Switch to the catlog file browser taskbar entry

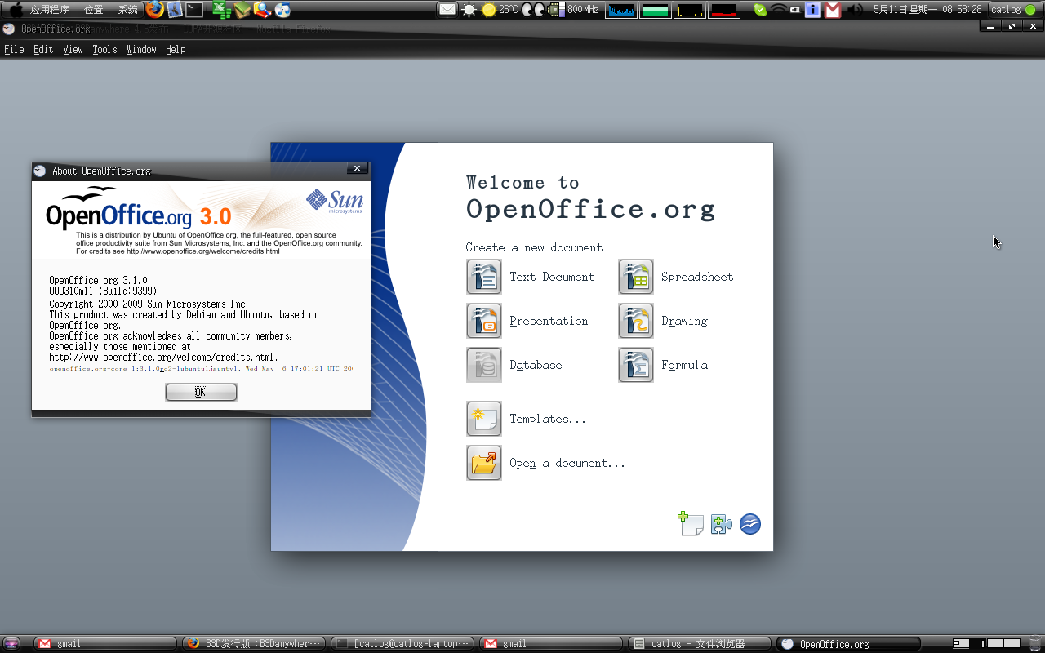click(x=699, y=644)
